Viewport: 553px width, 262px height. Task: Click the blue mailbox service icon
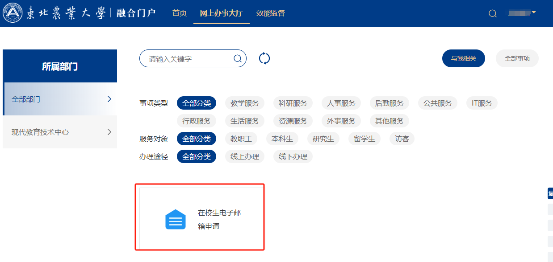point(176,219)
